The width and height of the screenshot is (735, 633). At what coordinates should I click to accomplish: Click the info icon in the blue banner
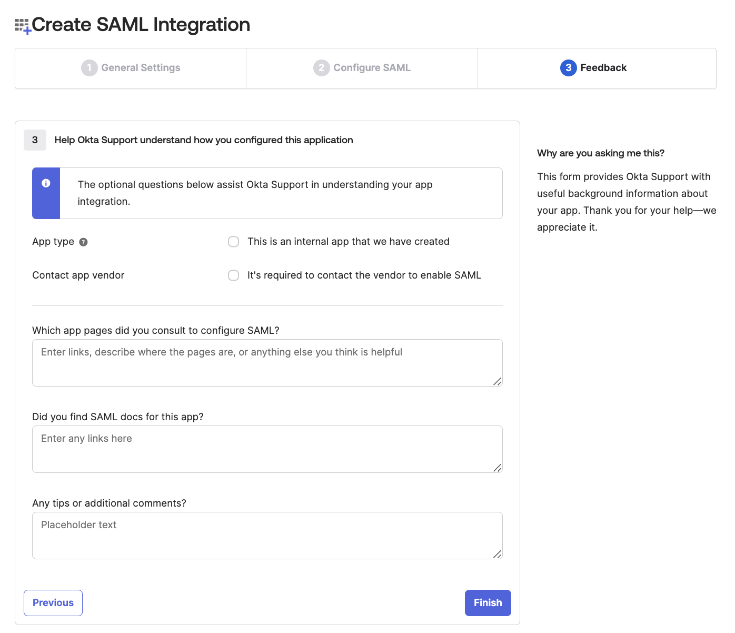pos(46,183)
